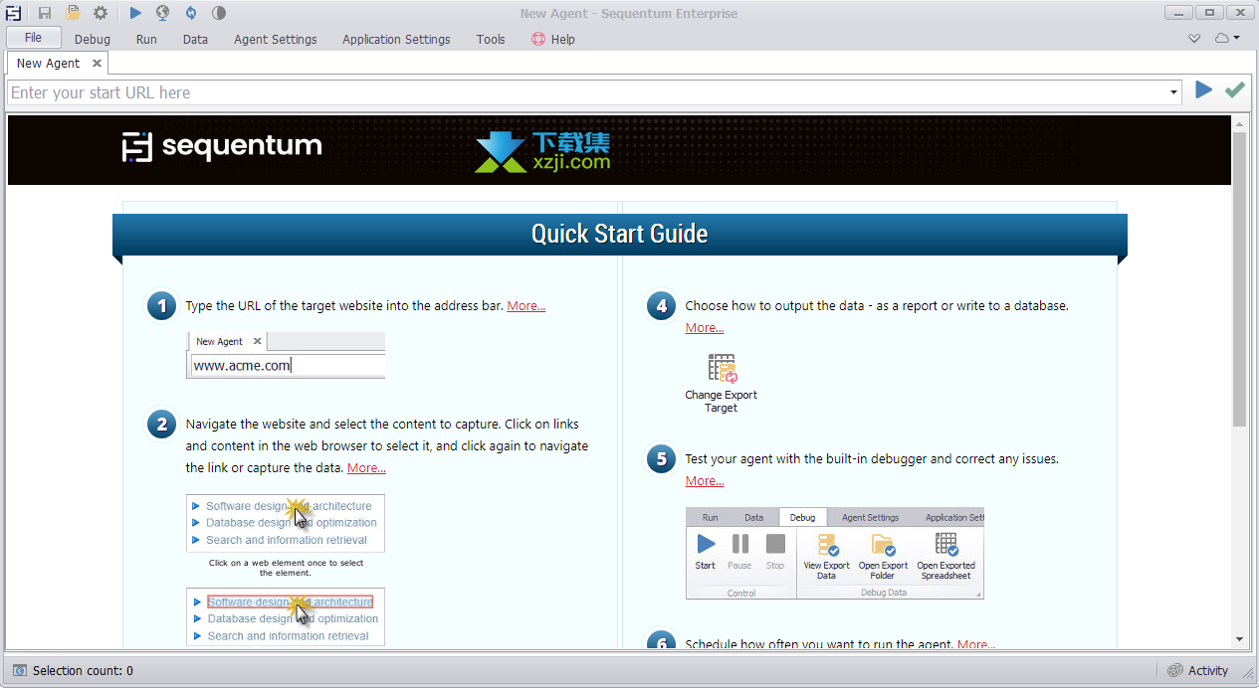
Task: Click the green check mark beside the address bar
Action: click(x=1235, y=90)
